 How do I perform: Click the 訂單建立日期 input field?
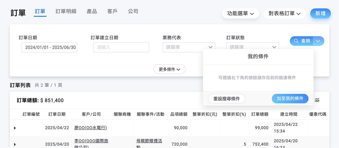click(x=121, y=47)
